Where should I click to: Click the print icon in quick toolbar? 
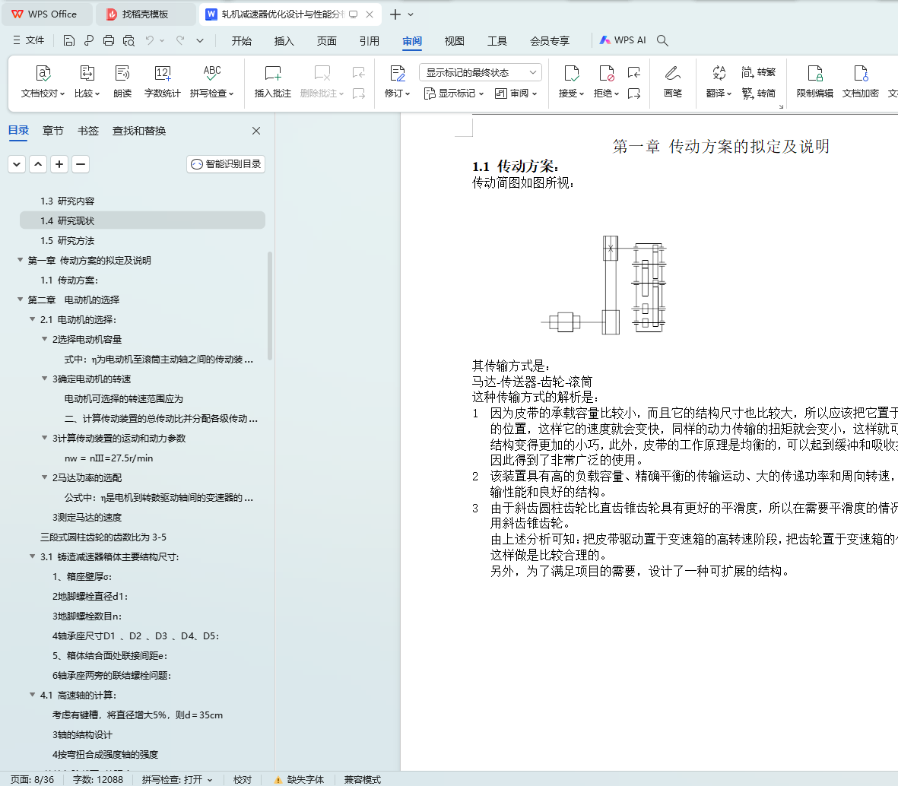point(109,40)
